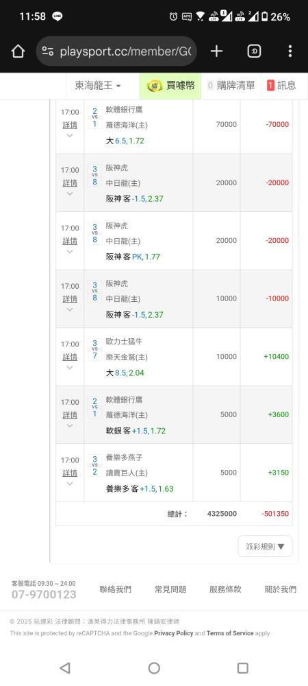
Task: Open the 訊息 messages tab
Action: (x=281, y=86)
